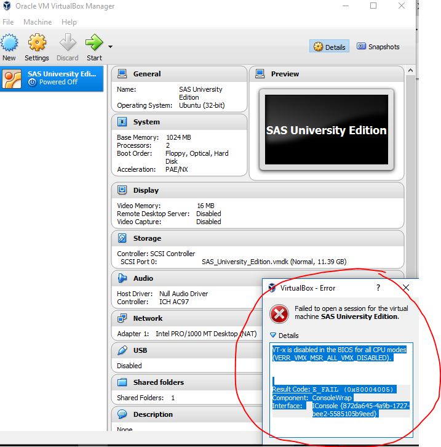The image size is (441, 447).
Task: Start the VM with green arrow
Action: click(94, 42)
